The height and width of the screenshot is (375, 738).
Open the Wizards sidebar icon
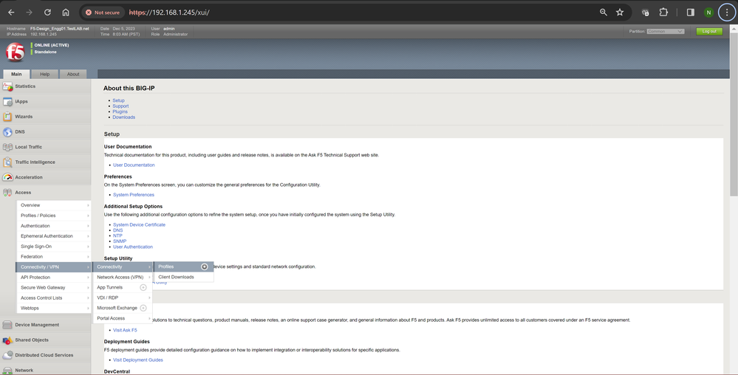pyautogui.click(x=7, y=117)
